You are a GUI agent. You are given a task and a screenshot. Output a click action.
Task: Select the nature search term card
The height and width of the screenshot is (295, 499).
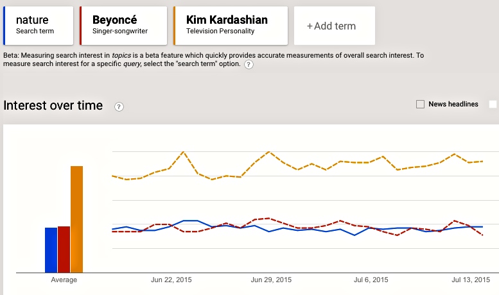coord(39,26)
